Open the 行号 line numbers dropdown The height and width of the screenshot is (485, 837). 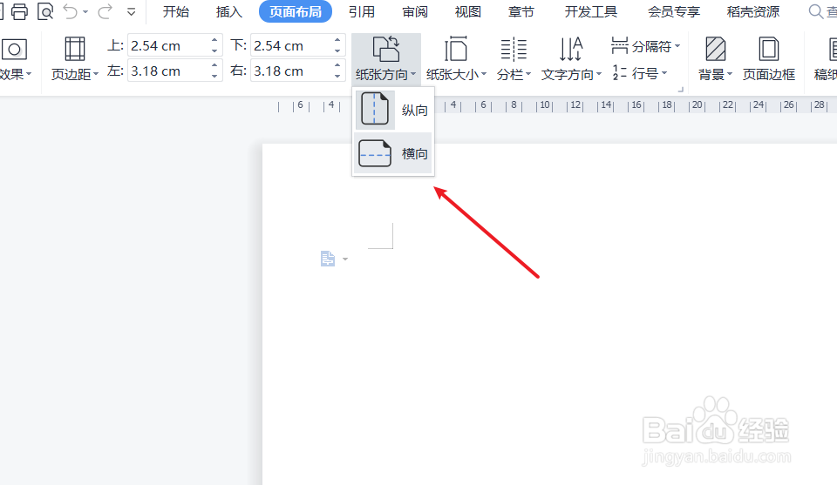coord(639,72)
